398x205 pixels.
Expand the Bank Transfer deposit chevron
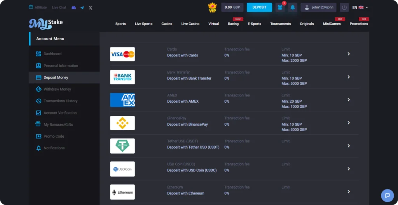click(349, 77)
